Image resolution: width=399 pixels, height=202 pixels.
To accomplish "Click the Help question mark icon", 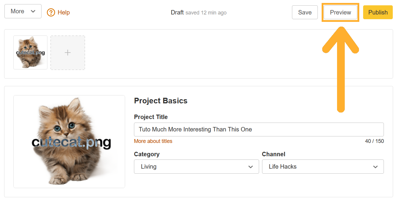I will point(51,12).
